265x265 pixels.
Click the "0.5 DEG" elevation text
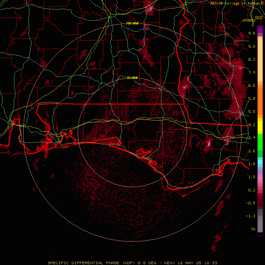pos(148,263)
